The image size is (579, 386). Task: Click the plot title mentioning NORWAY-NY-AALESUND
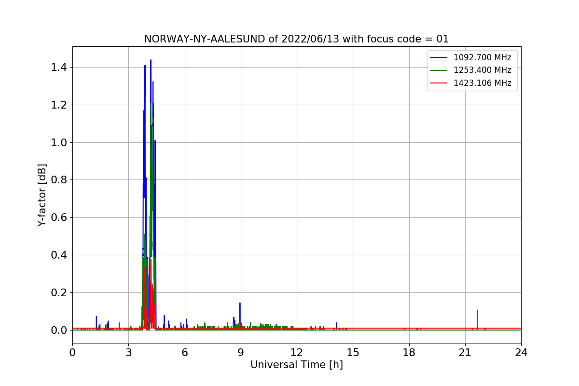click(x=296, y=39)
